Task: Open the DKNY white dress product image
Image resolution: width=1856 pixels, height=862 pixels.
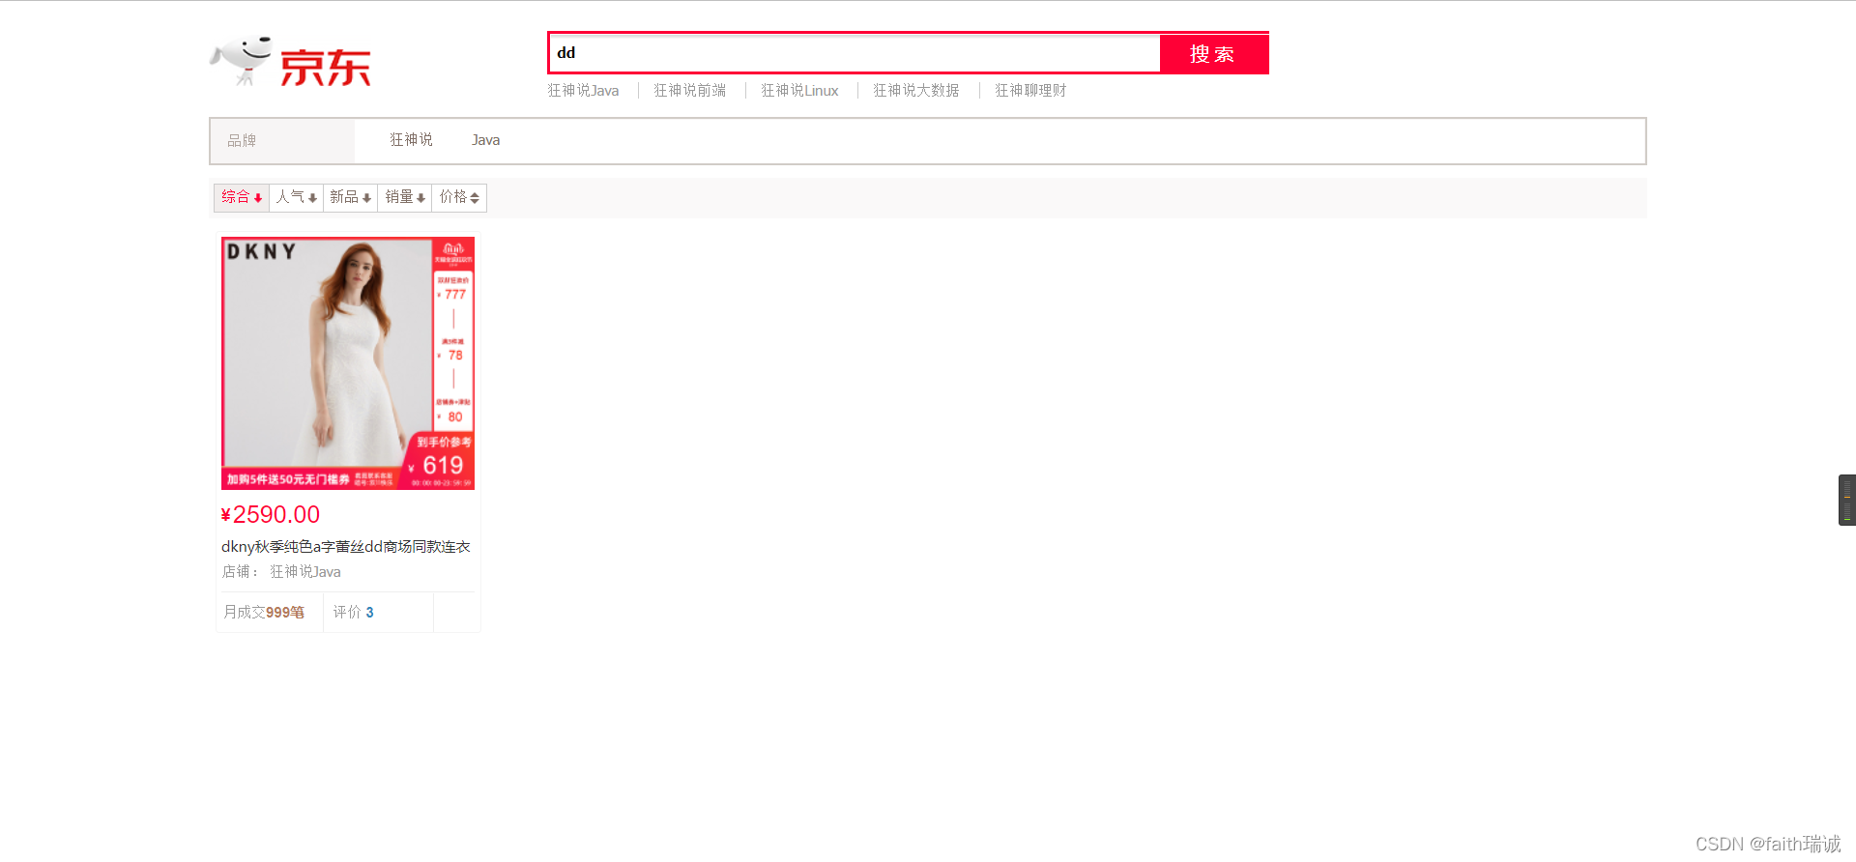Action: (348, 363)
